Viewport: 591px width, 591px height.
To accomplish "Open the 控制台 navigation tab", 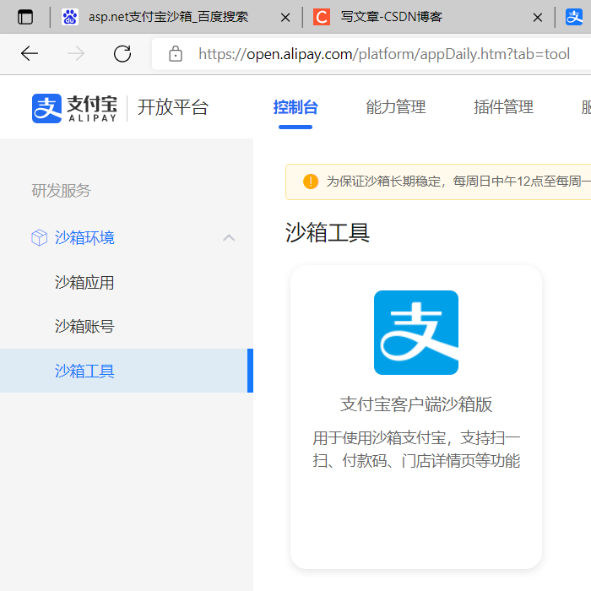I will 295,107.
